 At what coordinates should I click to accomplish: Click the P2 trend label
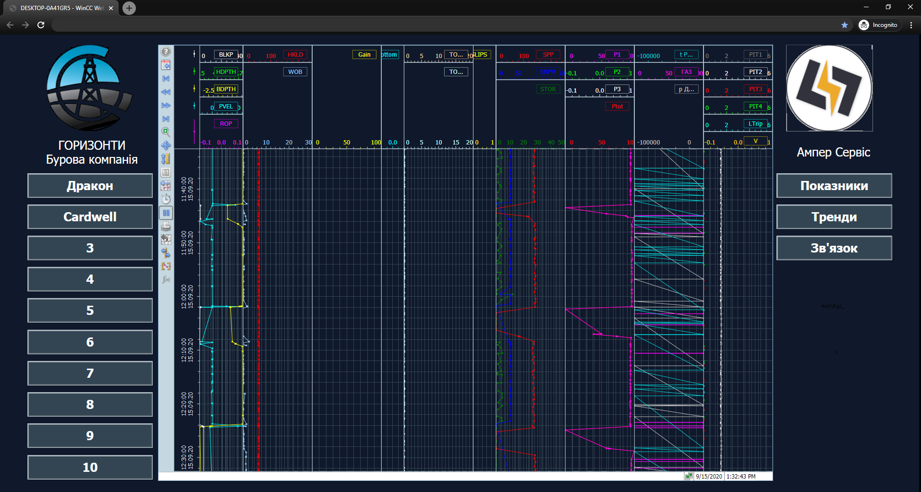click(618, 72)
